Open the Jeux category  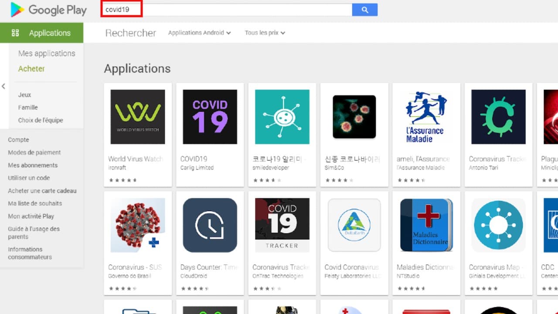24,95
